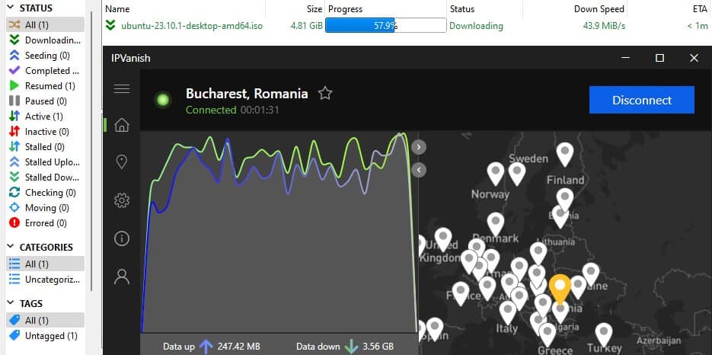Viewport: 712px width, 355px height.
Task: Filter by Stalled (0) status
Action: pos(45,147)
